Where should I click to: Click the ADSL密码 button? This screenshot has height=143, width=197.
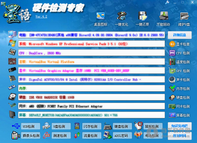pyautogui.click(x=122, y=135)
